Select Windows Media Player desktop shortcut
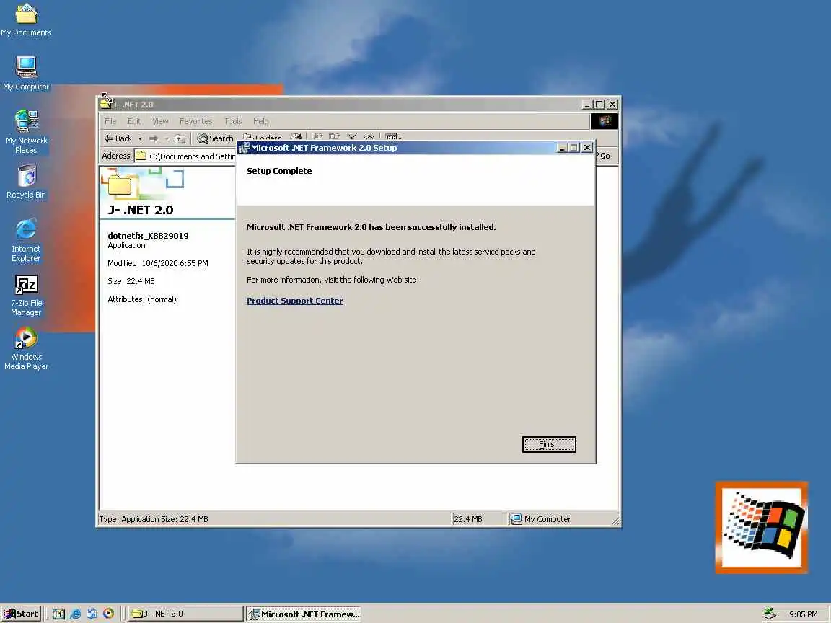The height and width of the screenshot is (623, 831). tap(26, 348)
